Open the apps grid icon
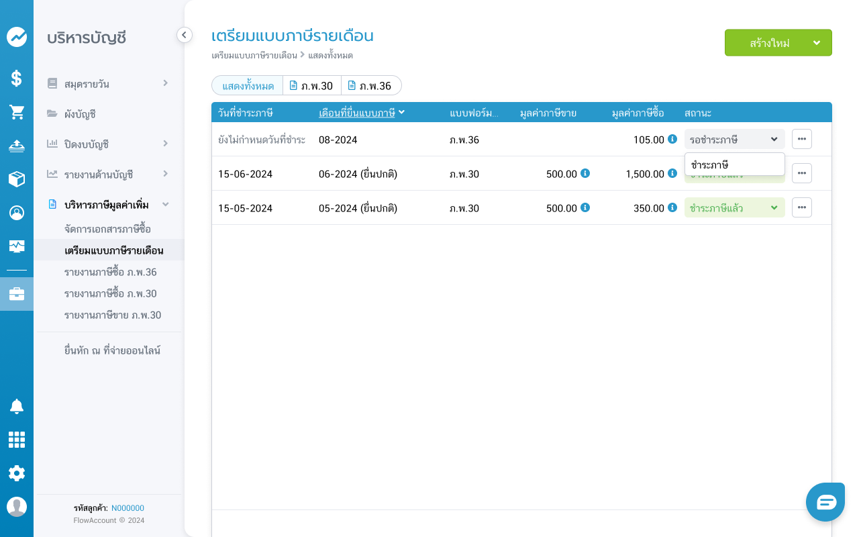The width and height of the screenshot is (859, 537). (17, 440)
